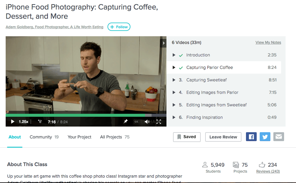Click the 8:24 duration of Capturing Parlor Coffee
The image size is (296, 183).
click(x=272, y=67)
